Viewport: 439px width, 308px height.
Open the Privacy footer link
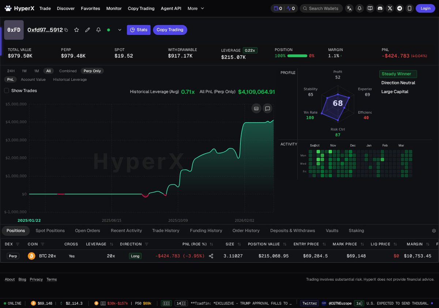[x=36, y=280]
